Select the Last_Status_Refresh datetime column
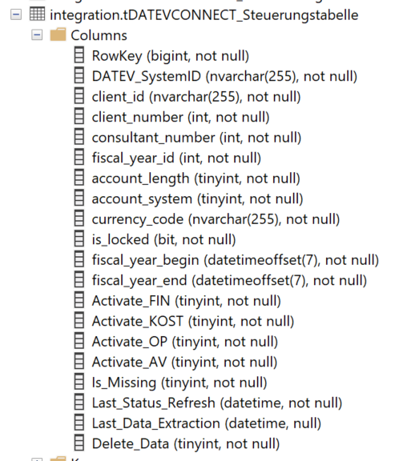 pyautogui.click(x=217, y=403)
